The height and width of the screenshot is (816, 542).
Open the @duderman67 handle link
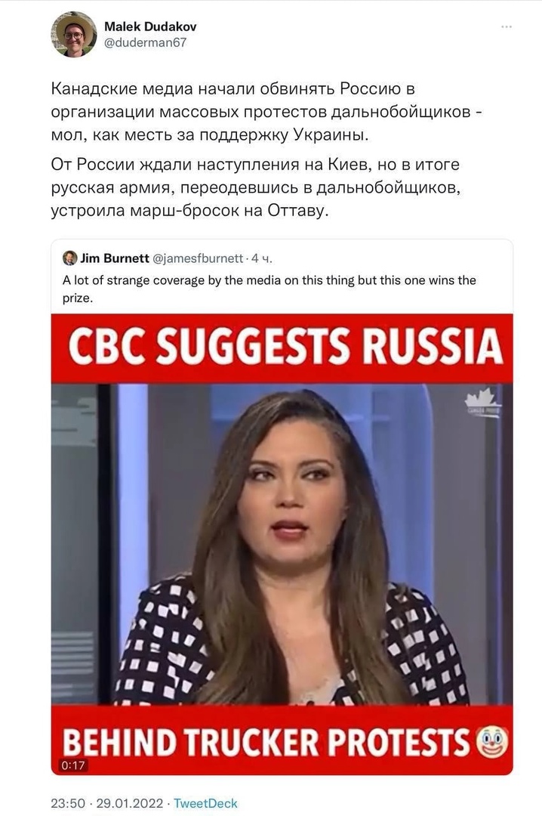pos(145,42)
